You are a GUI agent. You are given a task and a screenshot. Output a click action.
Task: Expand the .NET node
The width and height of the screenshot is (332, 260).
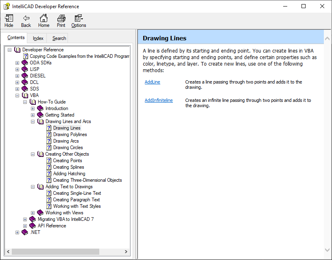click(17, 233)
